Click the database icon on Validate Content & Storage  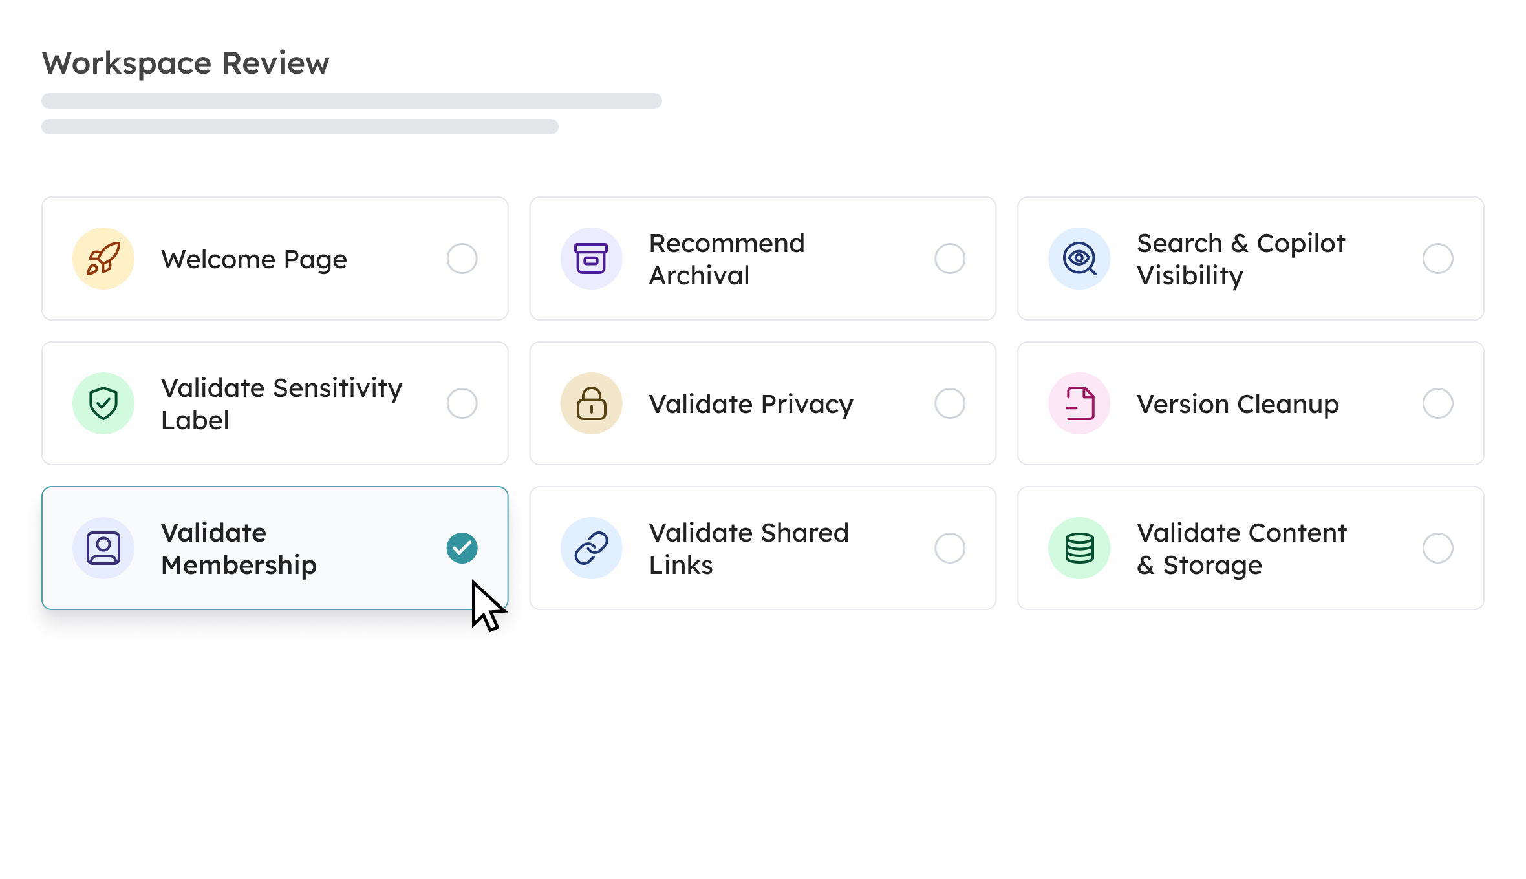tap(1079, 547)
